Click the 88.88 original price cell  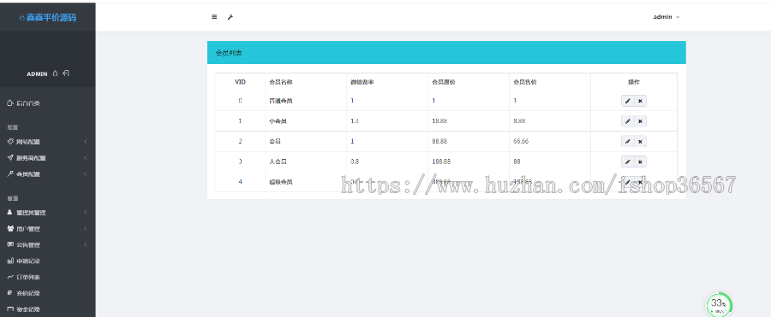click(x=440, y=141)
